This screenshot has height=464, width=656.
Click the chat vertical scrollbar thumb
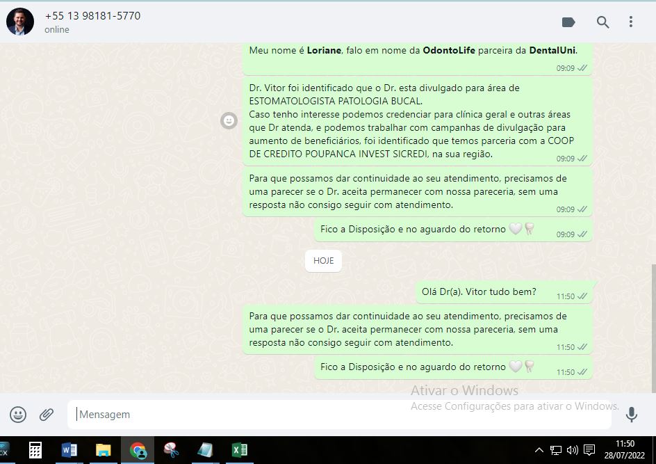653,329
